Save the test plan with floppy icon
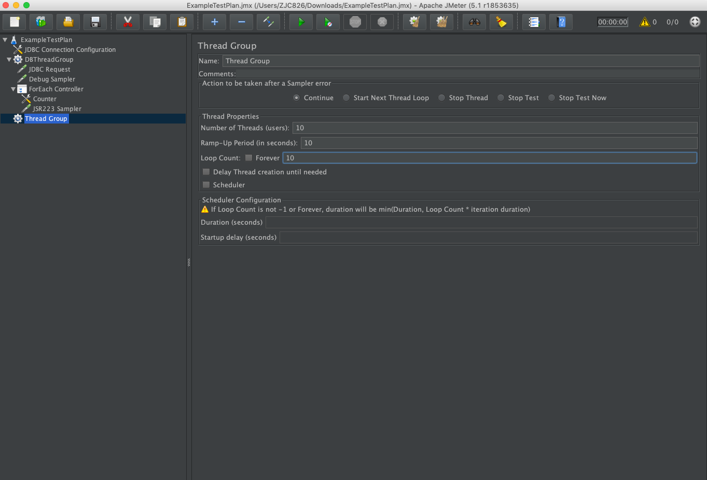Image resolution: width=707 pixels, height=480 pixels. [95, 22]
